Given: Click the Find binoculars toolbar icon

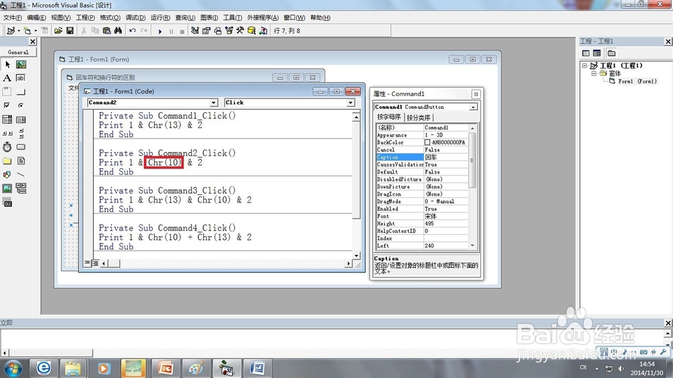Looking at the screenshot, I should (x=118, y=31).
